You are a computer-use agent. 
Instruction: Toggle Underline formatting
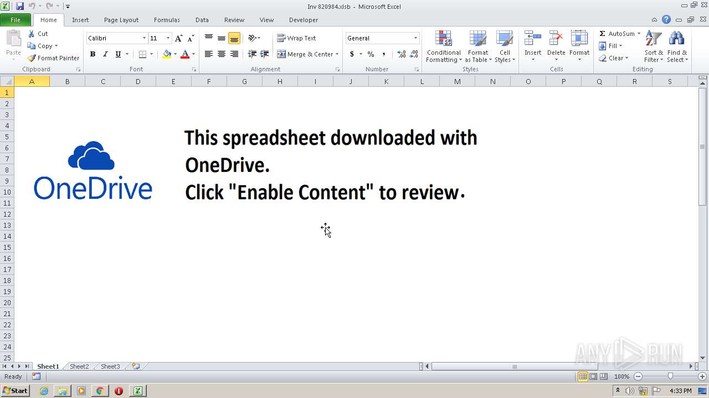[x=118, y=54]
